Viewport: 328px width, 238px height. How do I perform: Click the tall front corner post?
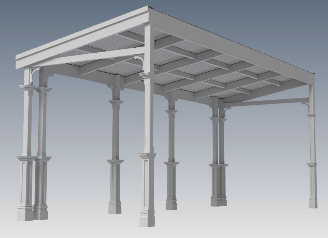coord(149,117)
